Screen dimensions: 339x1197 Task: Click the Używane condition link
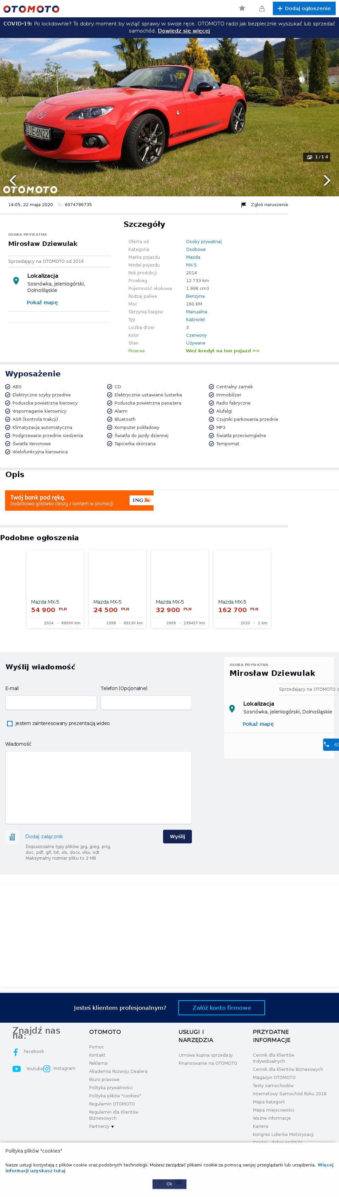click(x=196, y=343)
